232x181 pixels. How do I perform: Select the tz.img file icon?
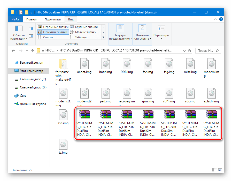pos(63,145)
